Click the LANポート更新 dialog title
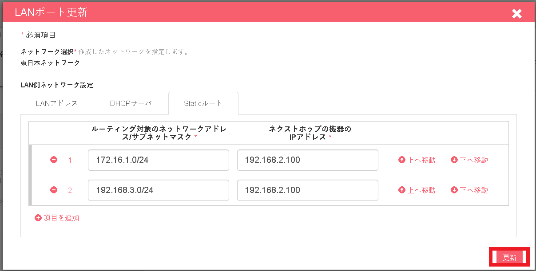This screenshot has width=536, height=271. coord(51,12)
